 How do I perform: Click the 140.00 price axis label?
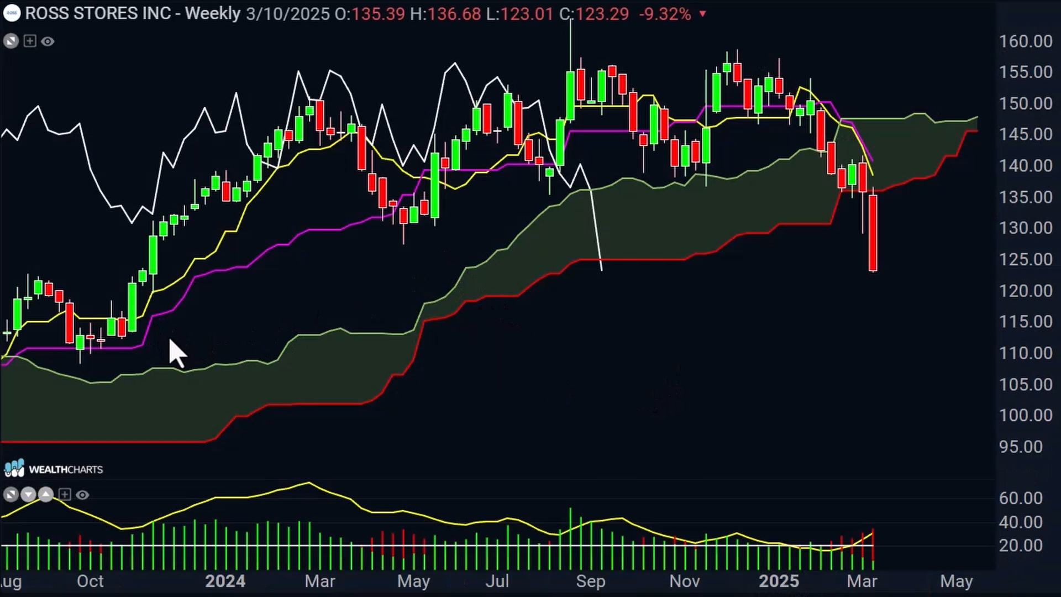[1026, 166]
